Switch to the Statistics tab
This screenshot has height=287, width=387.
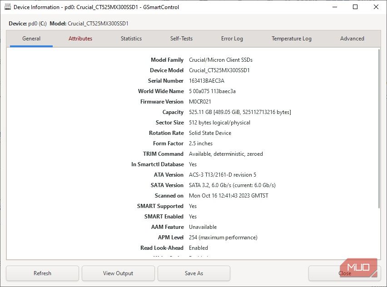(x=131, y=39)
